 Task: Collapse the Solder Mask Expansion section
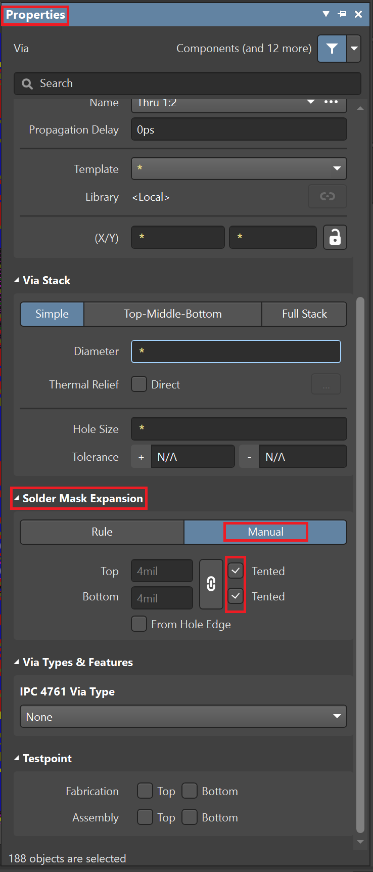[x=17, y=499]
